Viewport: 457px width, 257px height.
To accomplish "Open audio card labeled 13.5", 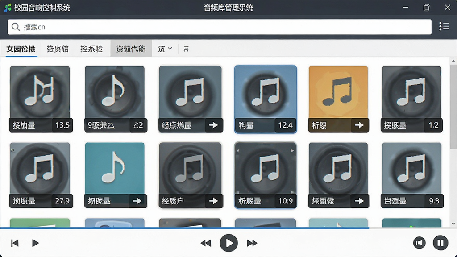I will coord(40,99).
